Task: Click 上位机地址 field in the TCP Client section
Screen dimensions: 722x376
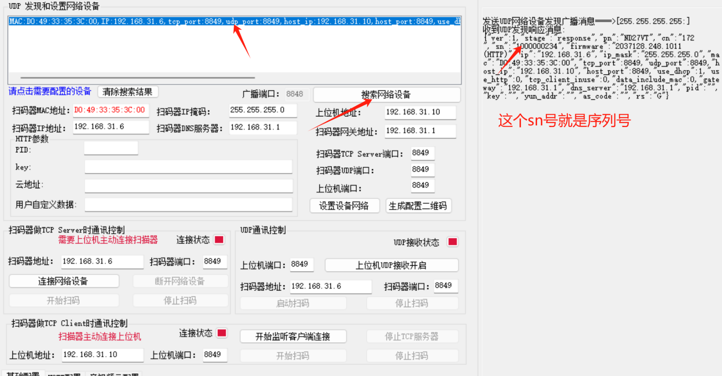Action: click(102, 355)
